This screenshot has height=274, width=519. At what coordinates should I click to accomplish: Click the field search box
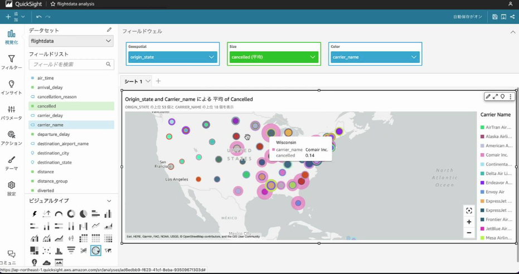coord(71,65)
